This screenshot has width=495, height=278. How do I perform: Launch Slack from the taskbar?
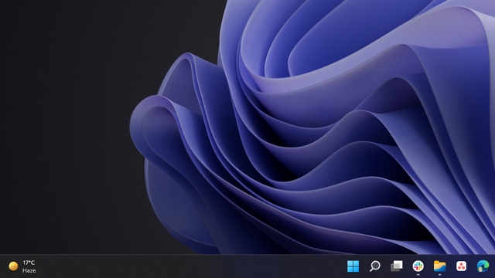click(418, 266)
